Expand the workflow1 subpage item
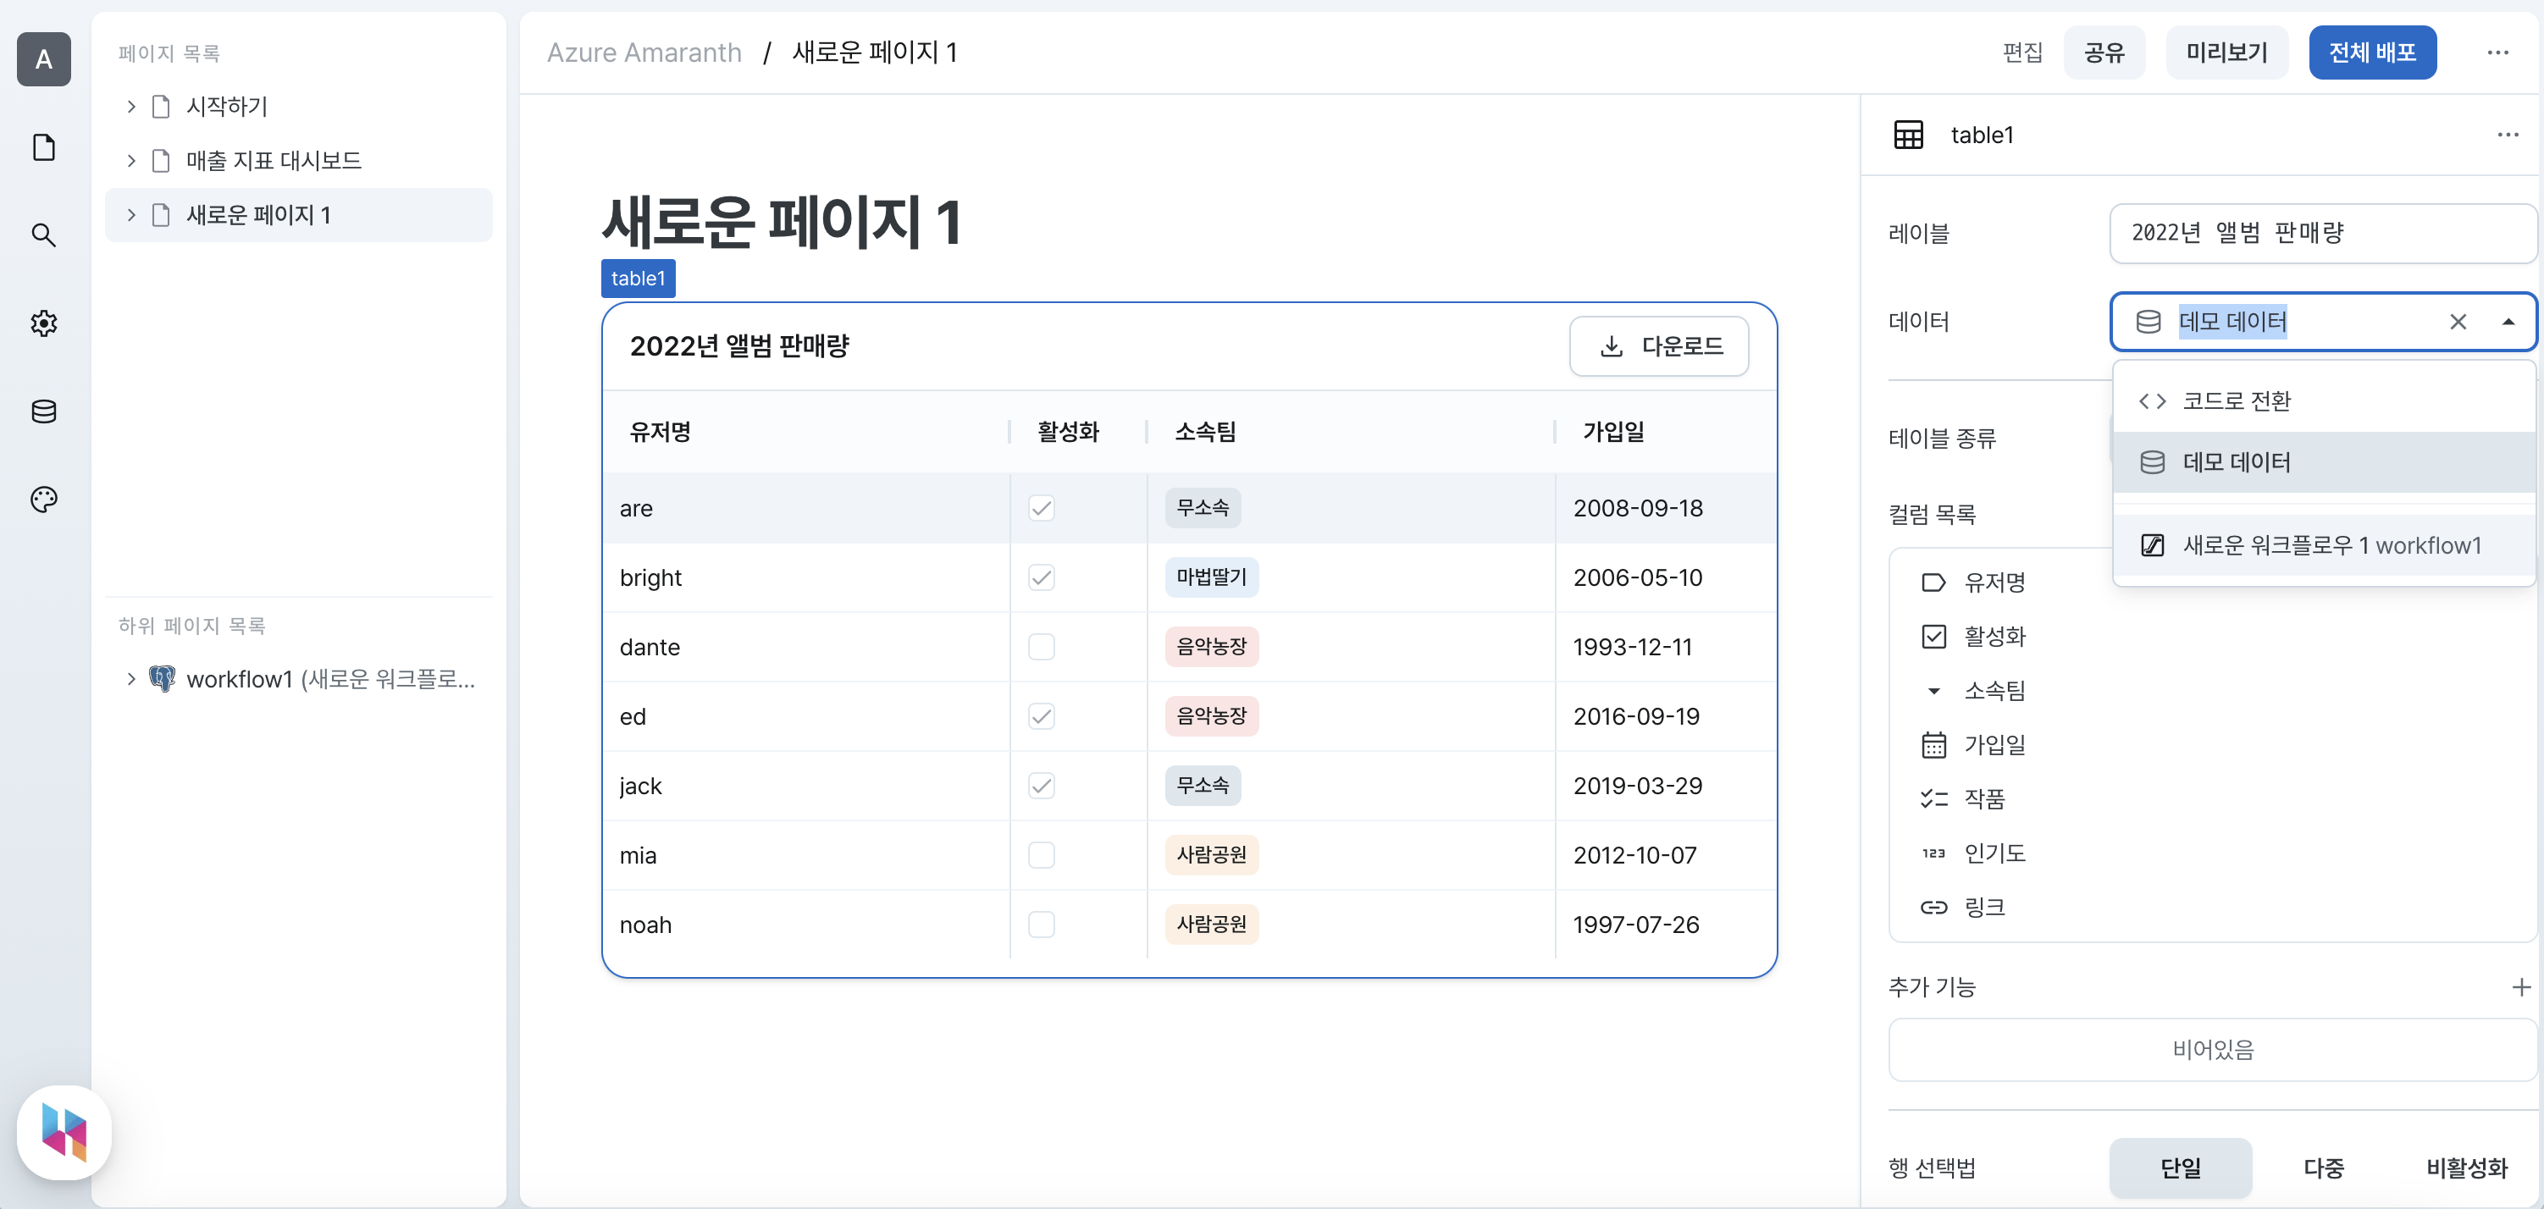The width and height of the screenshot is (2544, 1209). pos(130,678)
